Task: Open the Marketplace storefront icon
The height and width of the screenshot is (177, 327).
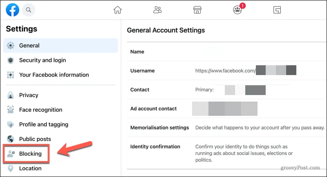Action: [197, 10]
